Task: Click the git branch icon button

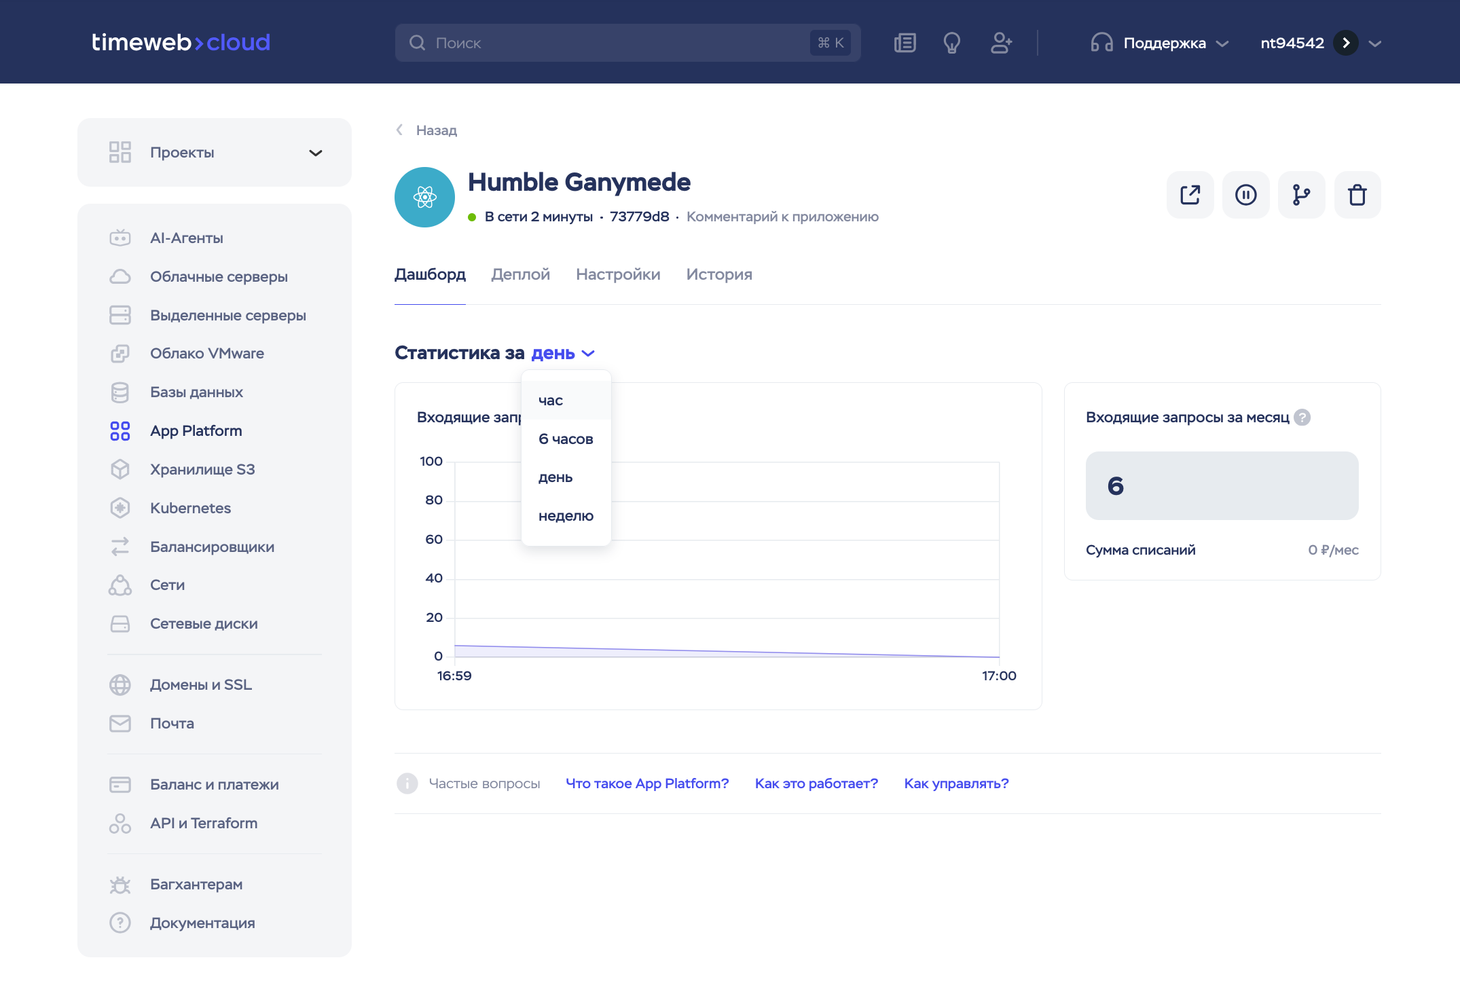Action: [1301, 195]
